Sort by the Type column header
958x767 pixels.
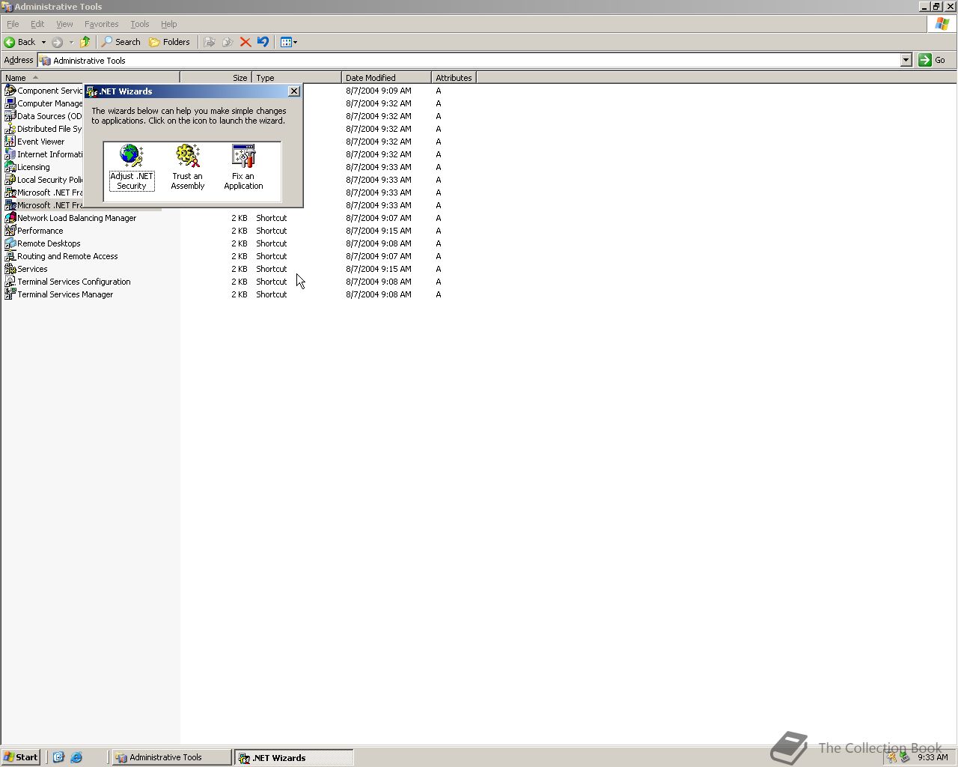296,78
